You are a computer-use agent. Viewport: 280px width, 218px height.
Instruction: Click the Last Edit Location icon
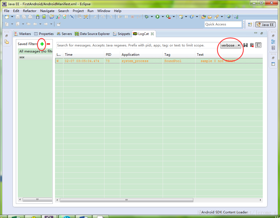pyautogui.click(x=28, y=24)
